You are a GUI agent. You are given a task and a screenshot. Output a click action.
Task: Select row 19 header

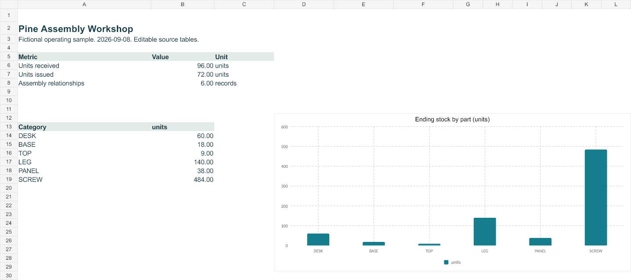[9, 179]
